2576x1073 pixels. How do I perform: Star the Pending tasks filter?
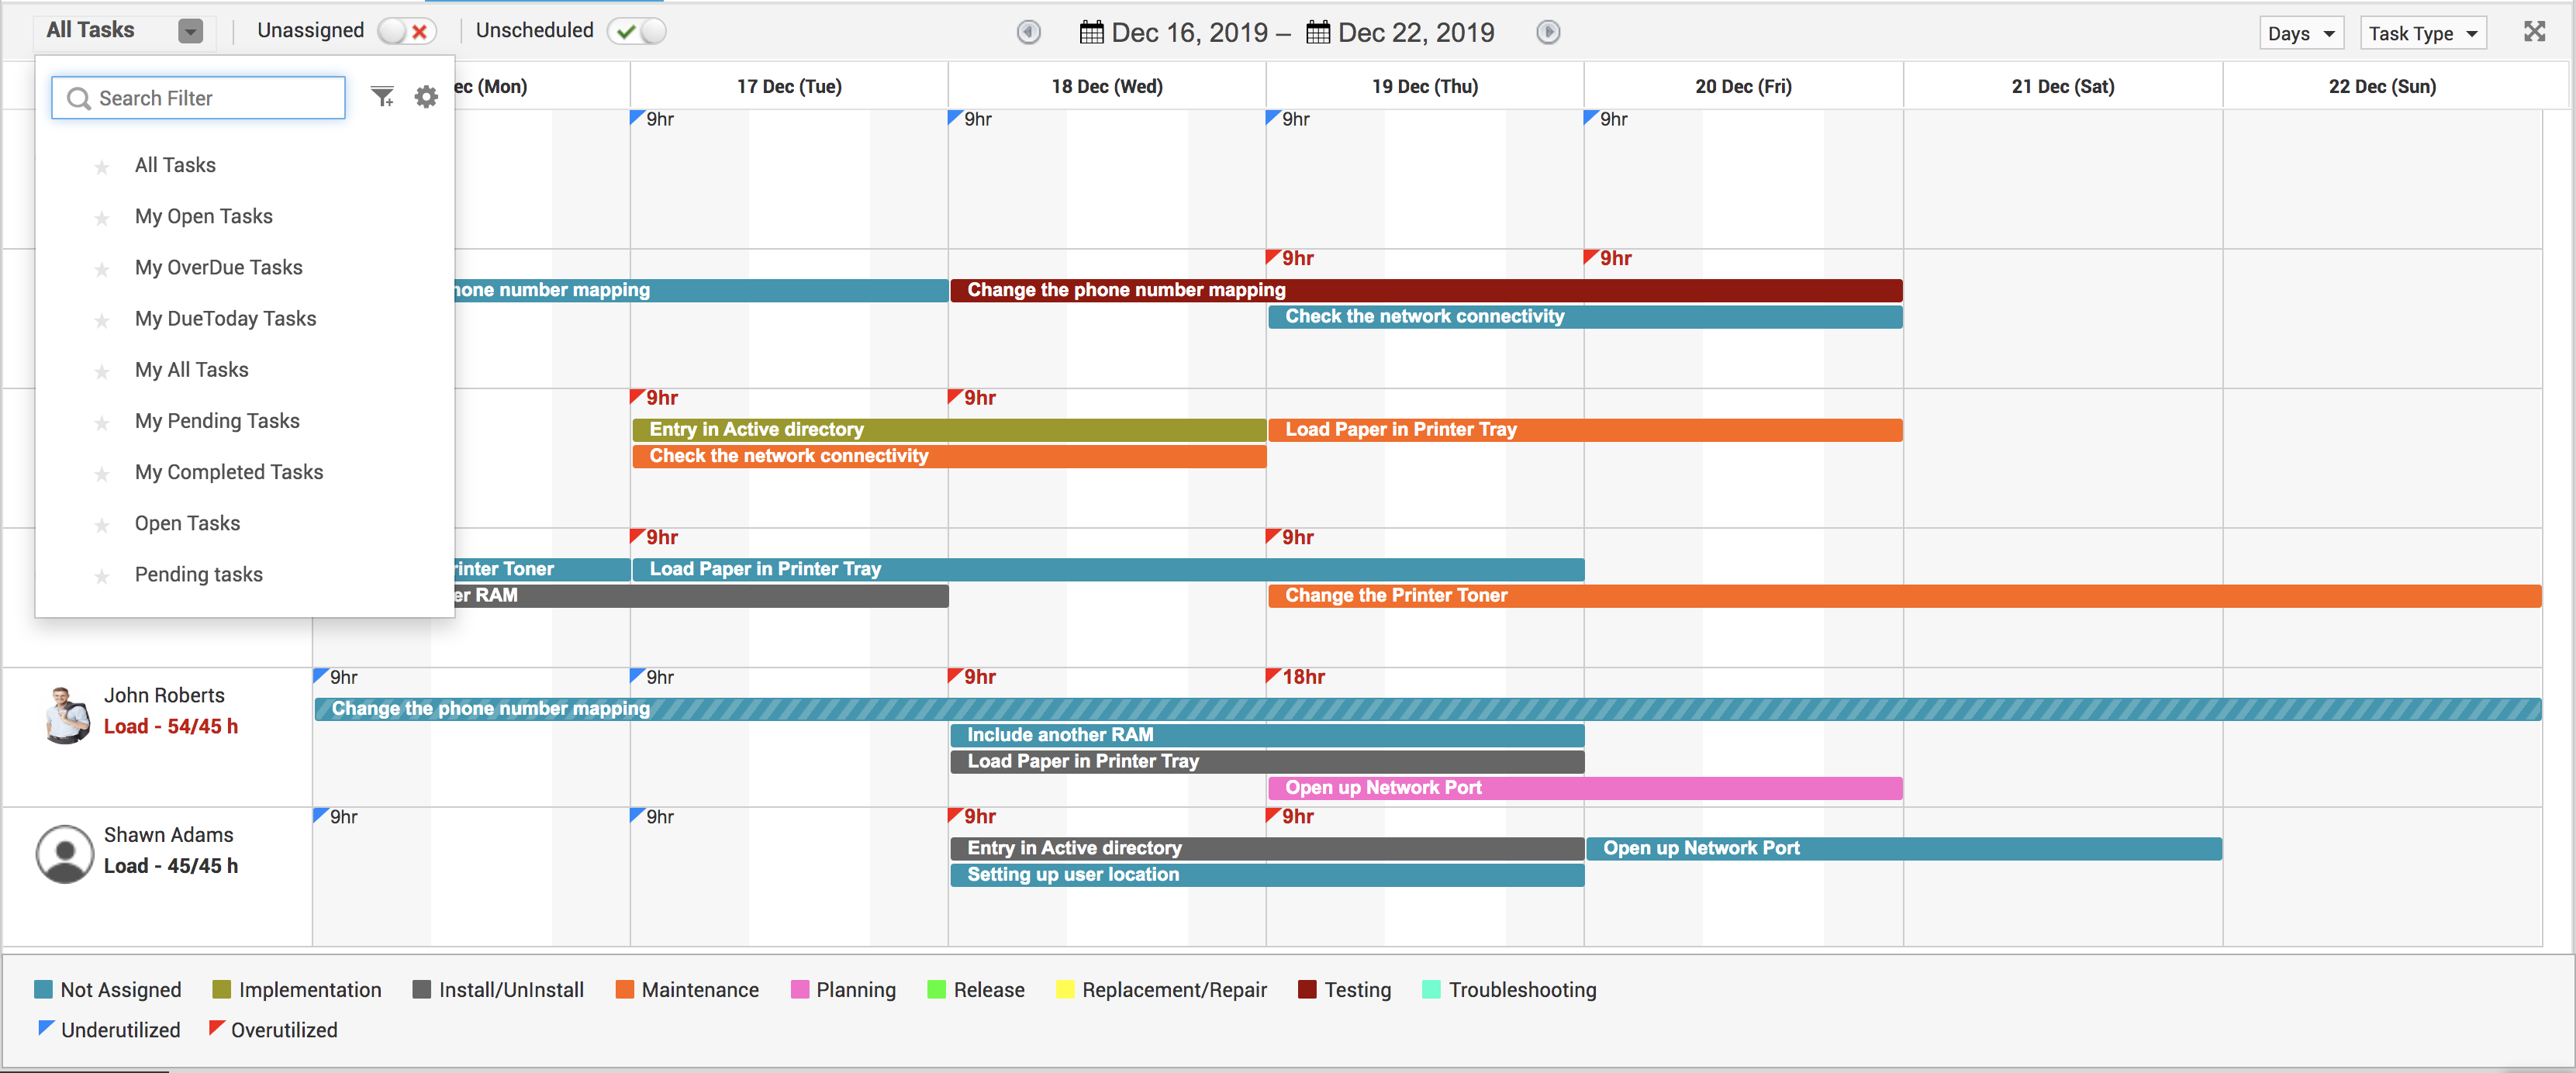[x=101, y=575]
